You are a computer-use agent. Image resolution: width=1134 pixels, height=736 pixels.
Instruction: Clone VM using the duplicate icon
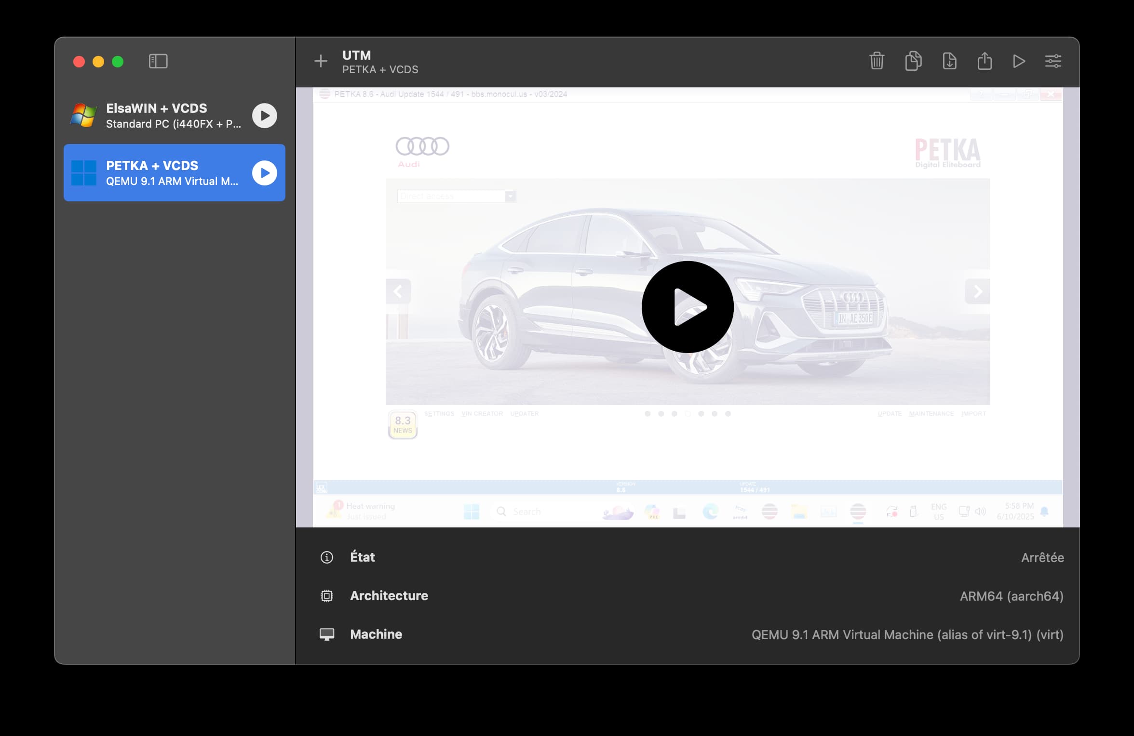point(913,61)
